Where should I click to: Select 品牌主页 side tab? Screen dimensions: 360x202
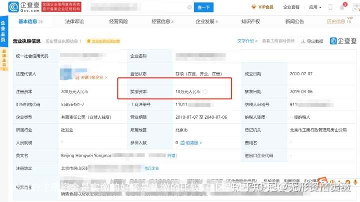pos(3,59)
